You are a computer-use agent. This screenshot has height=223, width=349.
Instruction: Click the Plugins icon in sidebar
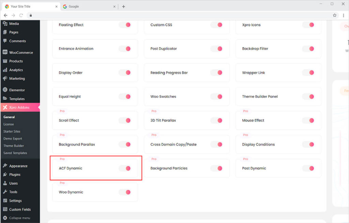pos(5,175)
